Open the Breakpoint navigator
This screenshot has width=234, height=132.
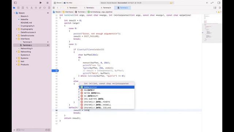click(x=45, y=8)
